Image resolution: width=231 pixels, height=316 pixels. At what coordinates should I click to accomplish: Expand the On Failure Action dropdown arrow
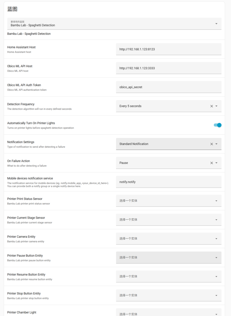[x=217, y=163]
